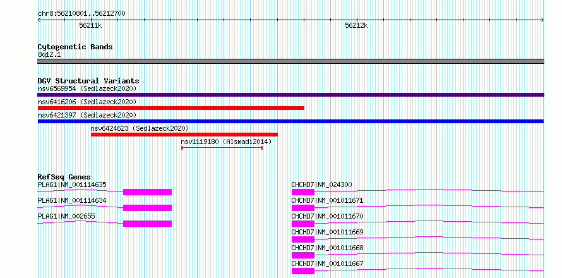
Task: Select the gray 8q12.1 cytogenetic band bar
Action: (x=290, y=61)
